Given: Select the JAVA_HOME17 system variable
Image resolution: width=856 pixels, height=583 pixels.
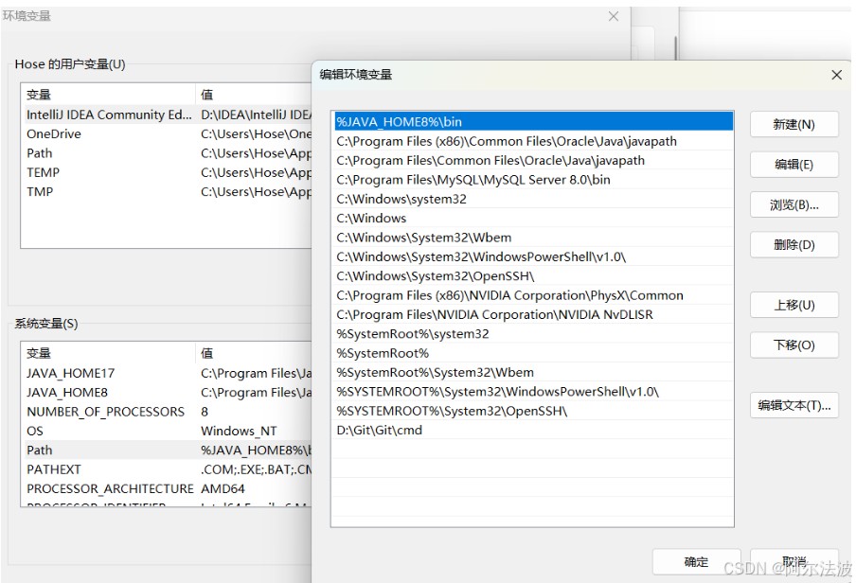Looking at the screenshot, I should coord(70,374).
